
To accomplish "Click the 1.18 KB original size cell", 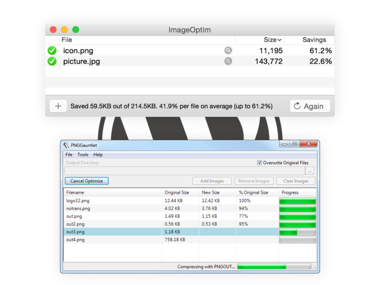I will click(x=172, y=232).
